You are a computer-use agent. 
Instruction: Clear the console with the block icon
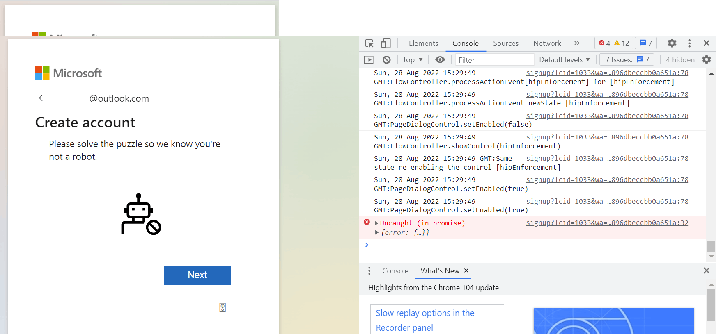pos(386,60)
